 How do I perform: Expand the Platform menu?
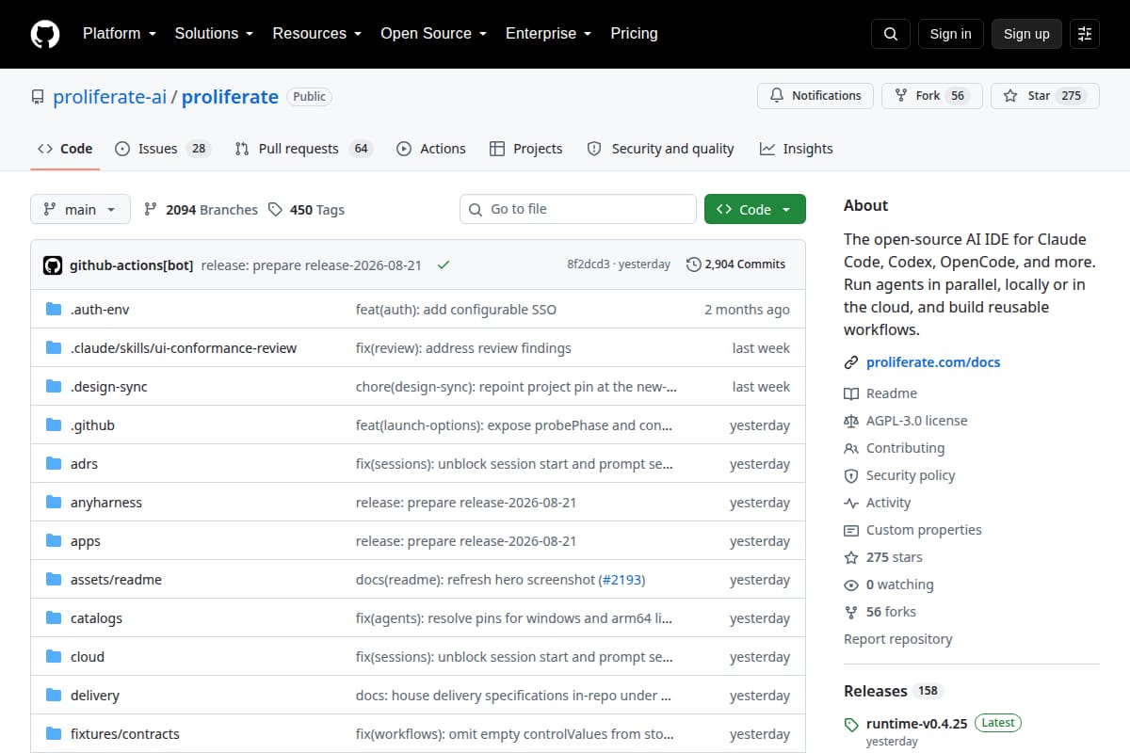pyautogui.click(x=118, y=34)
